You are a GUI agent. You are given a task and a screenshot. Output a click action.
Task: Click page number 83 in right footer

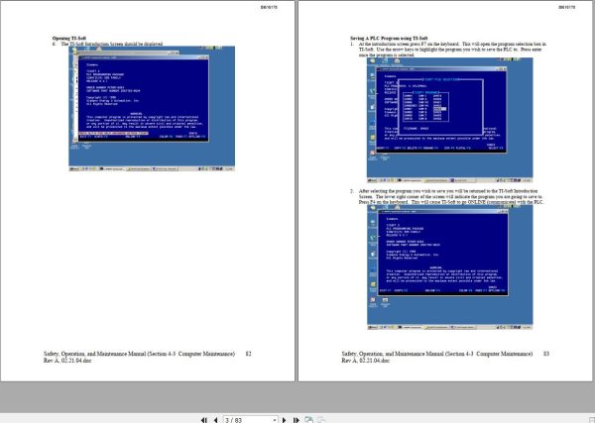coord(546,354)
